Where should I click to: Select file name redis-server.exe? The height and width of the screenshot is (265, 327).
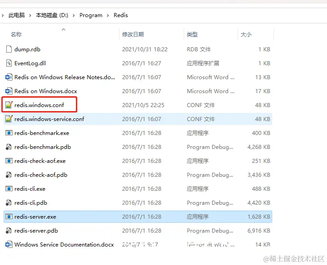(35, 217)
